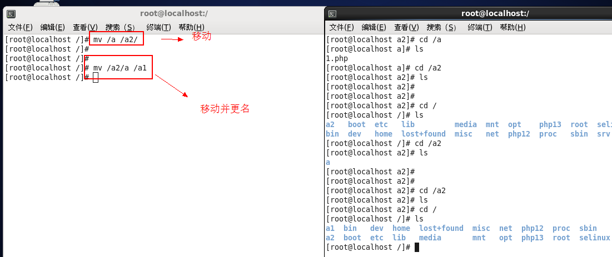Viewport: 612px width, 257px height.
Task: Click the solid cursor at right terminal prompt
Action: pos(417,247)
